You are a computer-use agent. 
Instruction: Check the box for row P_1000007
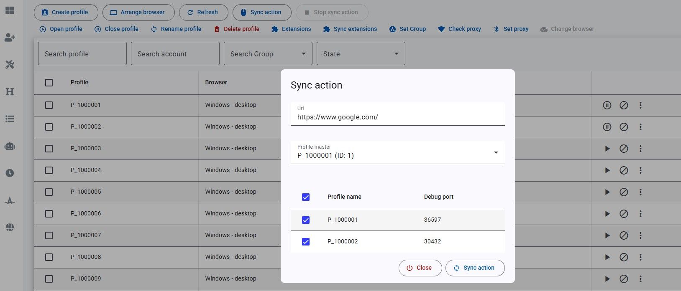pos(49,235)
